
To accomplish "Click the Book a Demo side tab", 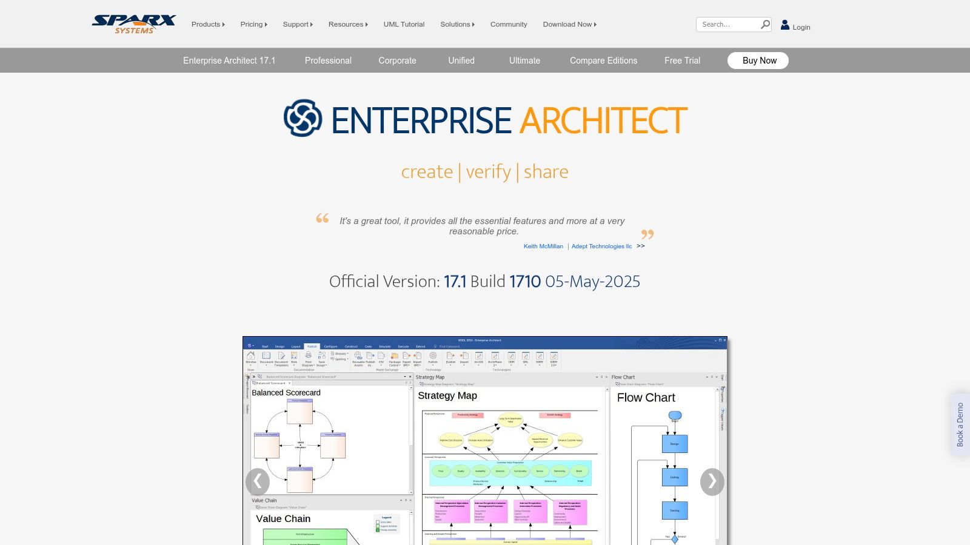I will point(960,424).
